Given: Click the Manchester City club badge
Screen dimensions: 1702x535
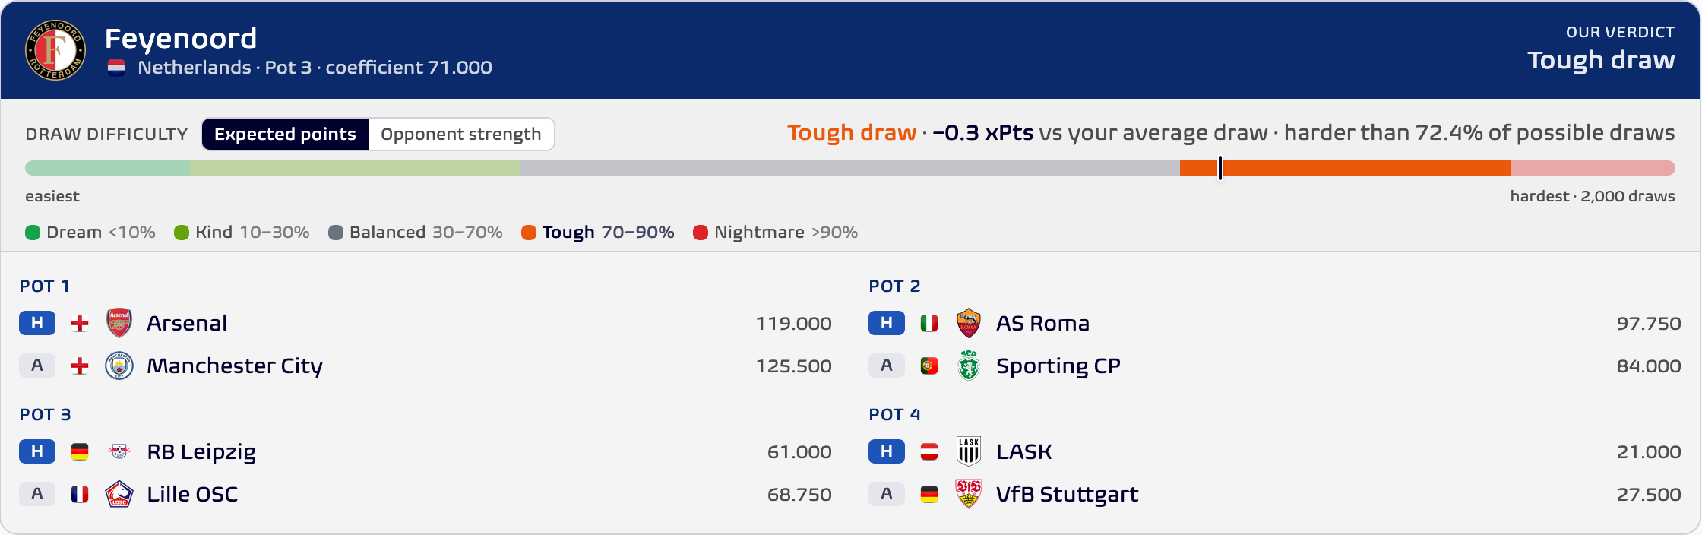Looking at the screenshot, I should pos(119,366).
